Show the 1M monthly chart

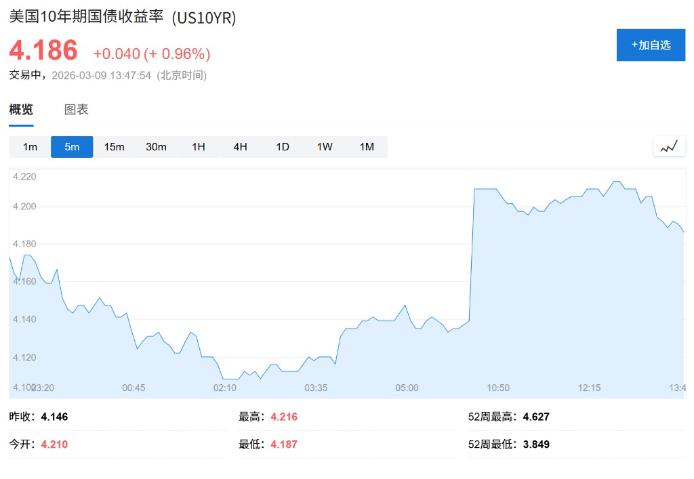(x=367, y=147)
